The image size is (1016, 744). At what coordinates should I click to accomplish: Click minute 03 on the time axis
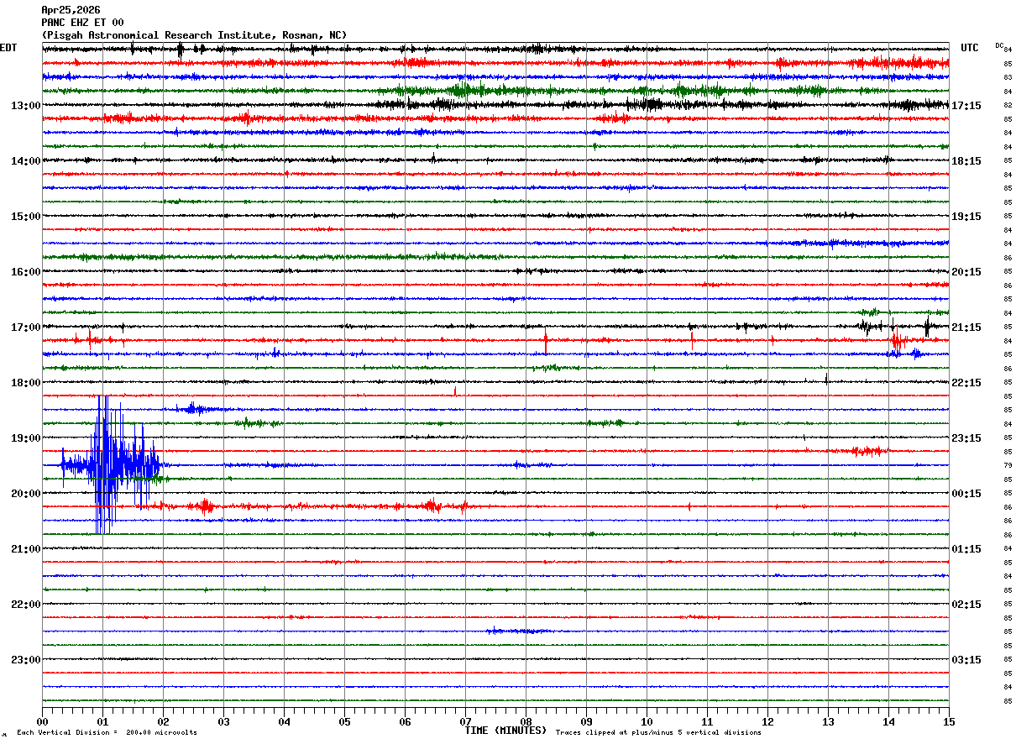coord(223,722)
